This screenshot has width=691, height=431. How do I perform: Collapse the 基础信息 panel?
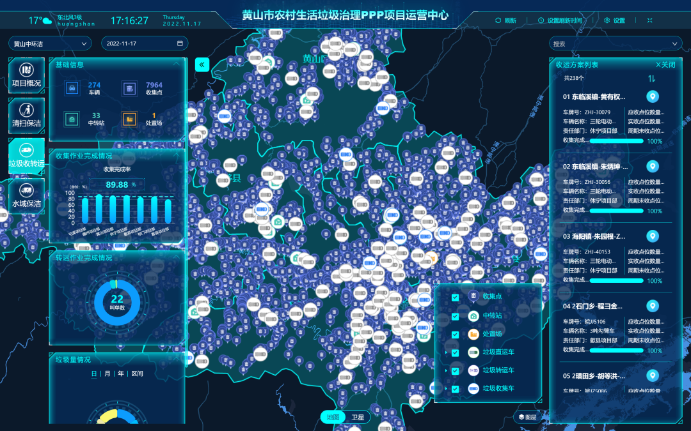point(177,64)
